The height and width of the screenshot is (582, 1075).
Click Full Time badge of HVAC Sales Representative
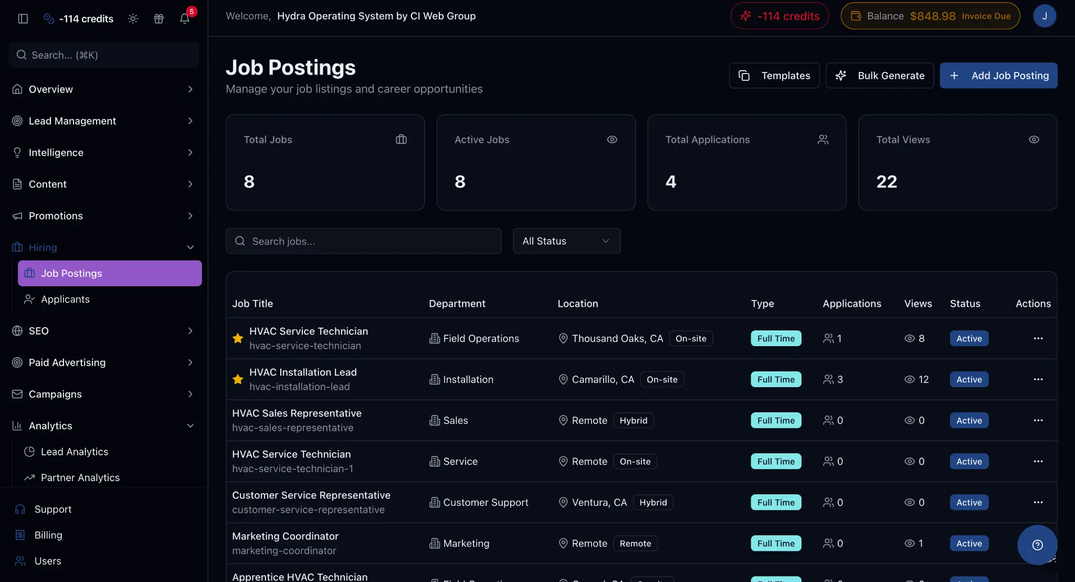click(776, 420)
